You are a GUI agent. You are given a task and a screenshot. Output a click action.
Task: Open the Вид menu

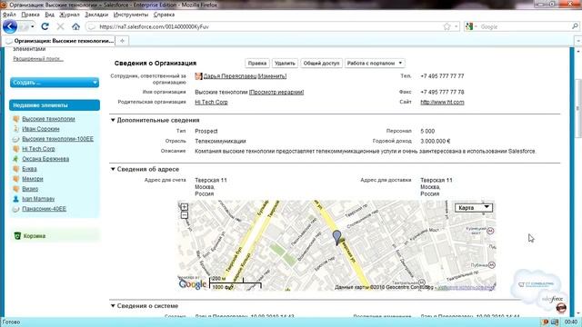(50, 15)
